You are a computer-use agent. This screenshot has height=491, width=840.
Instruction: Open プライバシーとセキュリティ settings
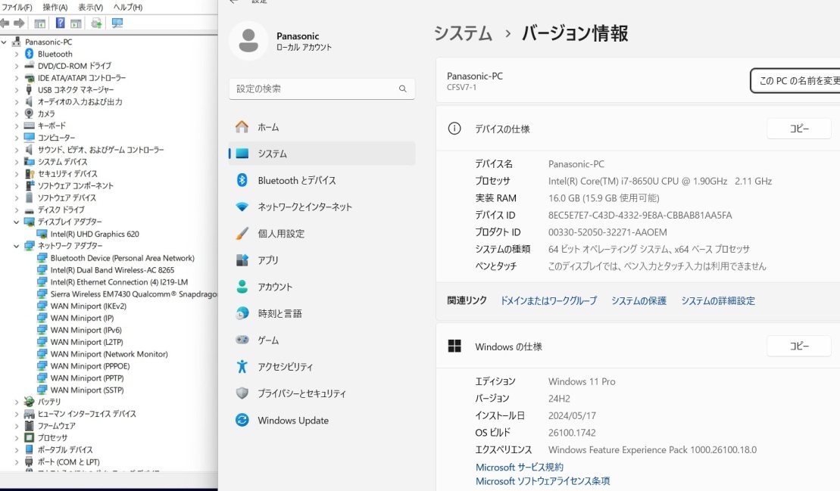[321, 393]
